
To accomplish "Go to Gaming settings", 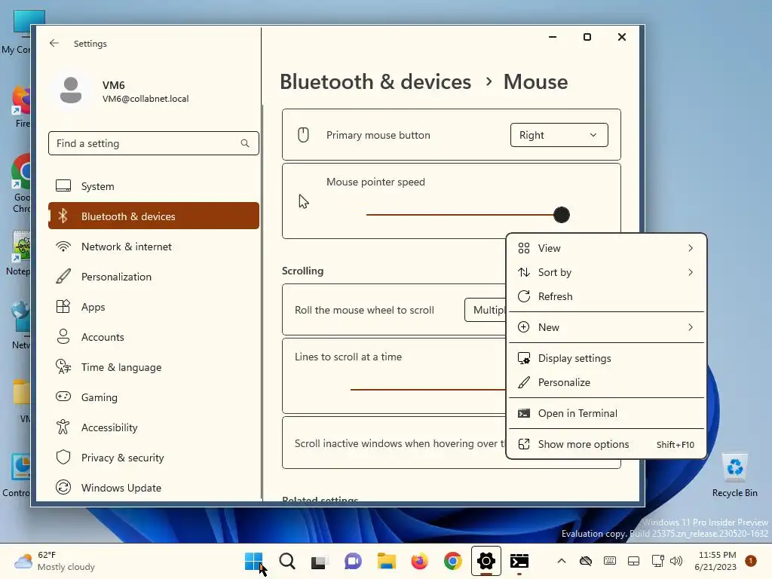I will tap(154, 397).
